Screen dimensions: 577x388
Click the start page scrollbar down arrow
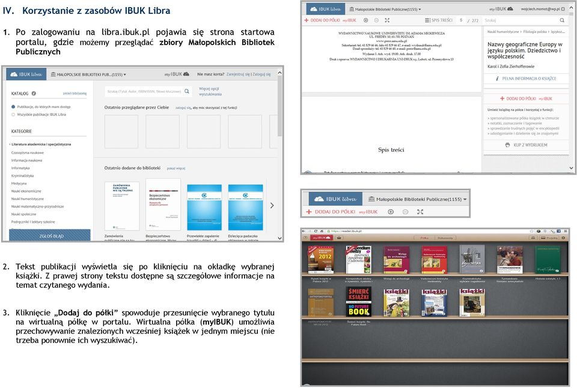279,238
